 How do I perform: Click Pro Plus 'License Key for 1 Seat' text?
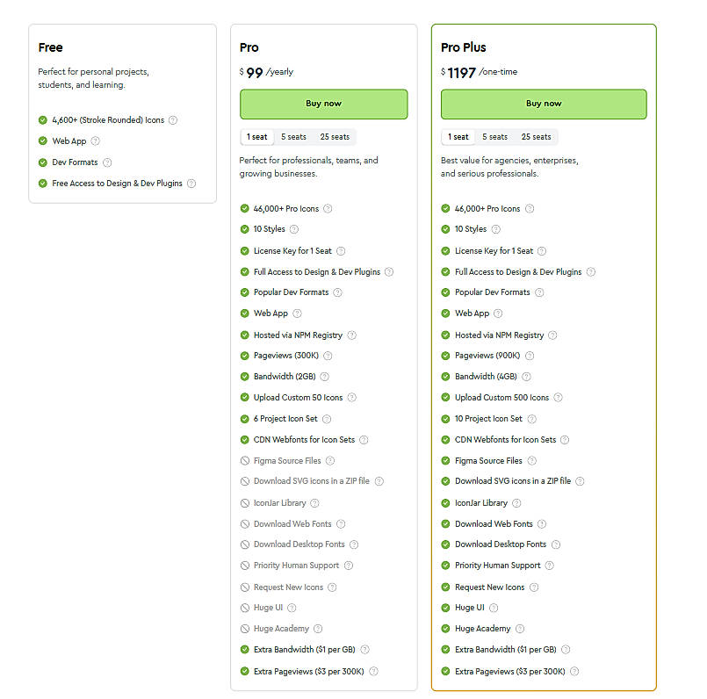click(x=494, y=251)
